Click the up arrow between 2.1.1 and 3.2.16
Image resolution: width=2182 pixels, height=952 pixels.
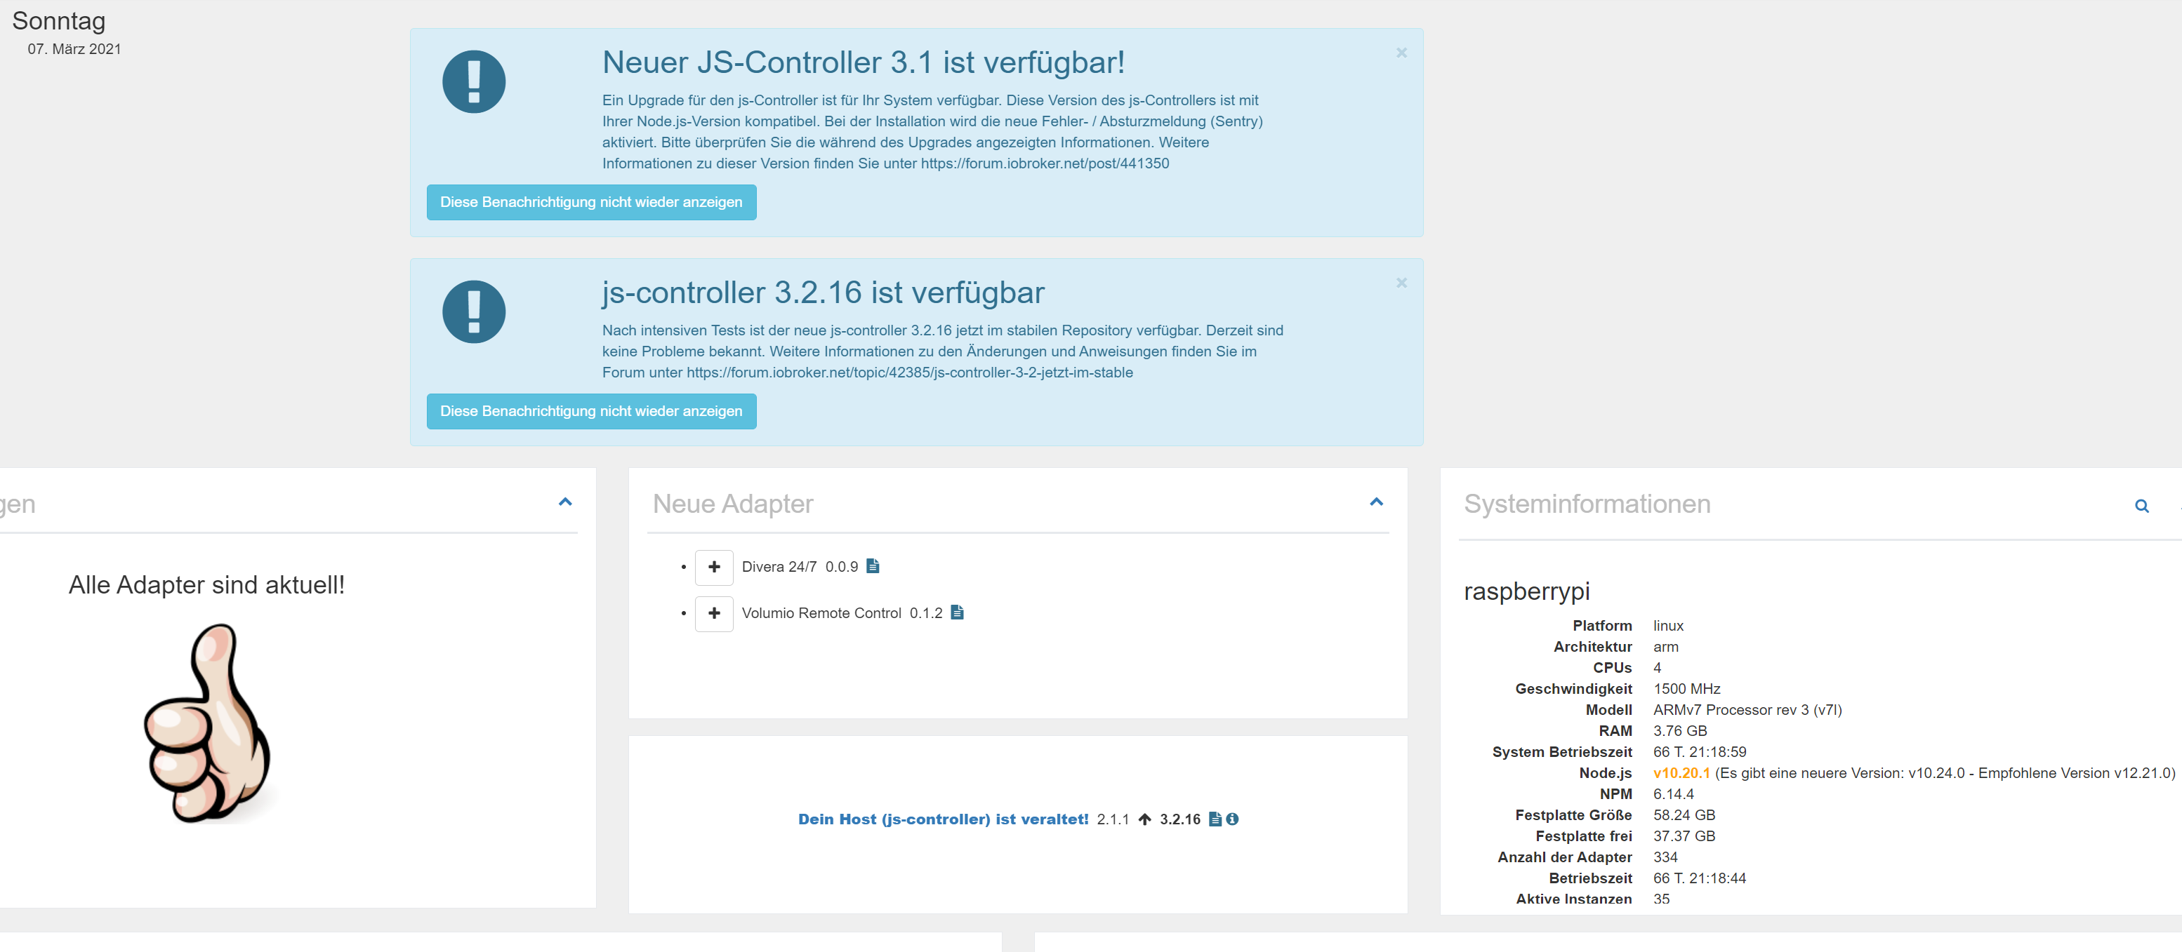1144,818
